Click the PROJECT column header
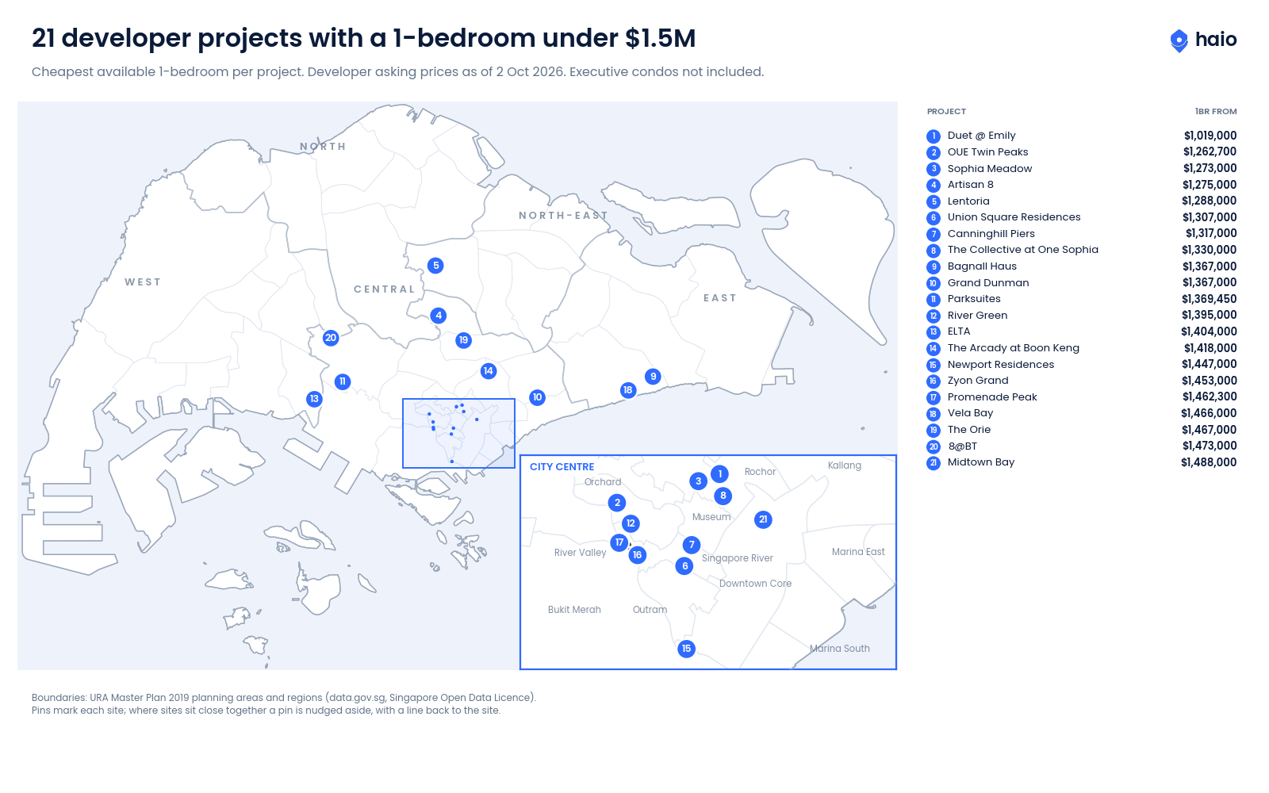 [946, 112]
